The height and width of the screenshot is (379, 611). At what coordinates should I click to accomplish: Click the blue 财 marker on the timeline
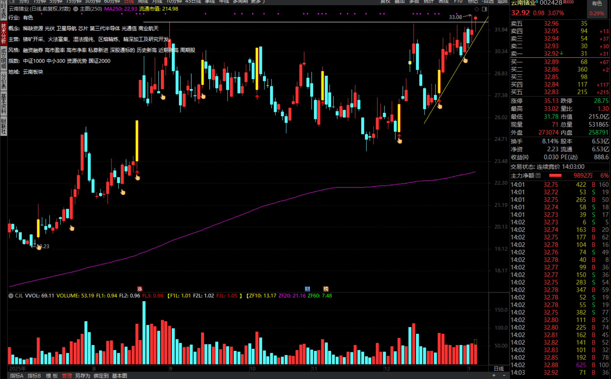[x=307, y=289]
